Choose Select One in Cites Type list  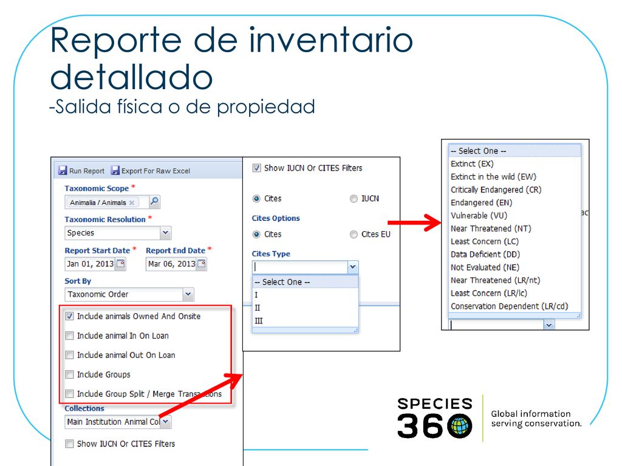305,282
